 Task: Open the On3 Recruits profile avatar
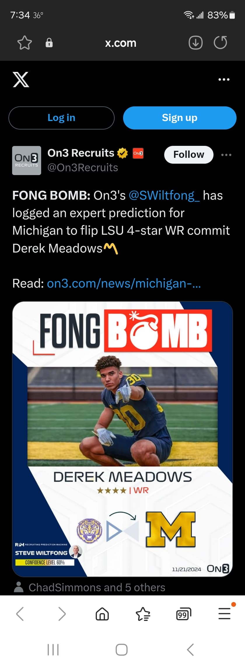[27, 160]
